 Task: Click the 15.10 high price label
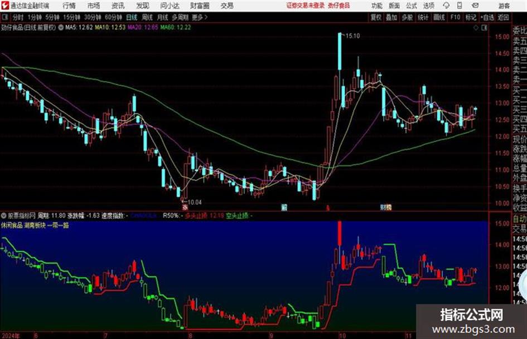pyautogui.click(x=352, y=36)
